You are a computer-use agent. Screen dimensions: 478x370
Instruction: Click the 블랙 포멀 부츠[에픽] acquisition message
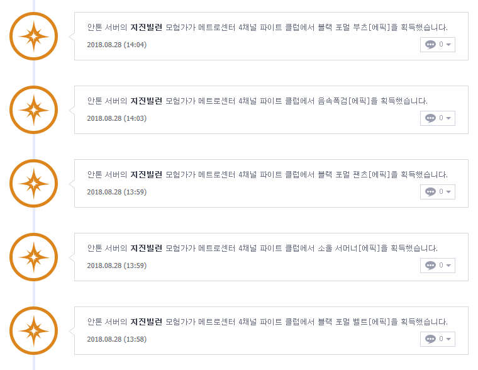[267, 28]
